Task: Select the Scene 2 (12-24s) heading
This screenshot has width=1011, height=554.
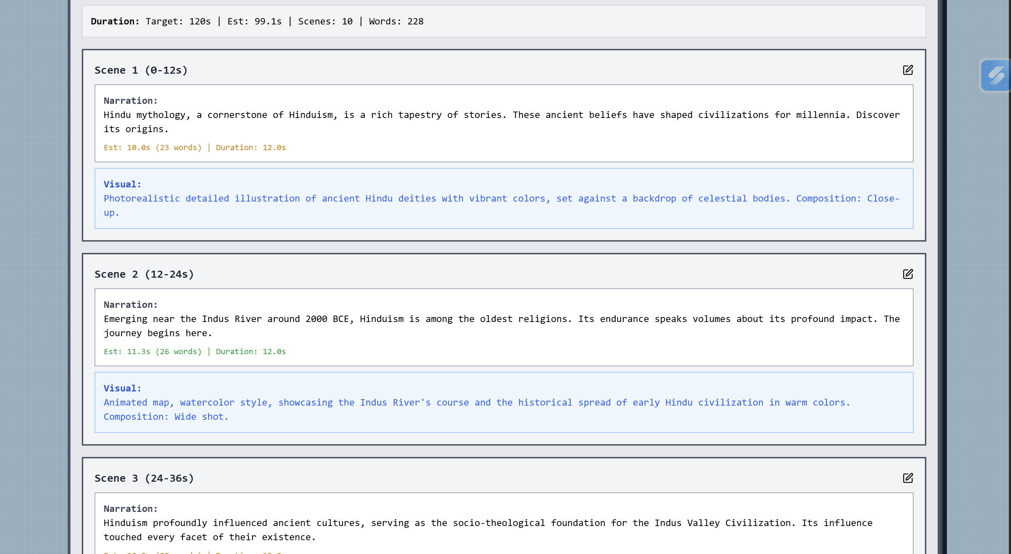Action: (144, 274)
